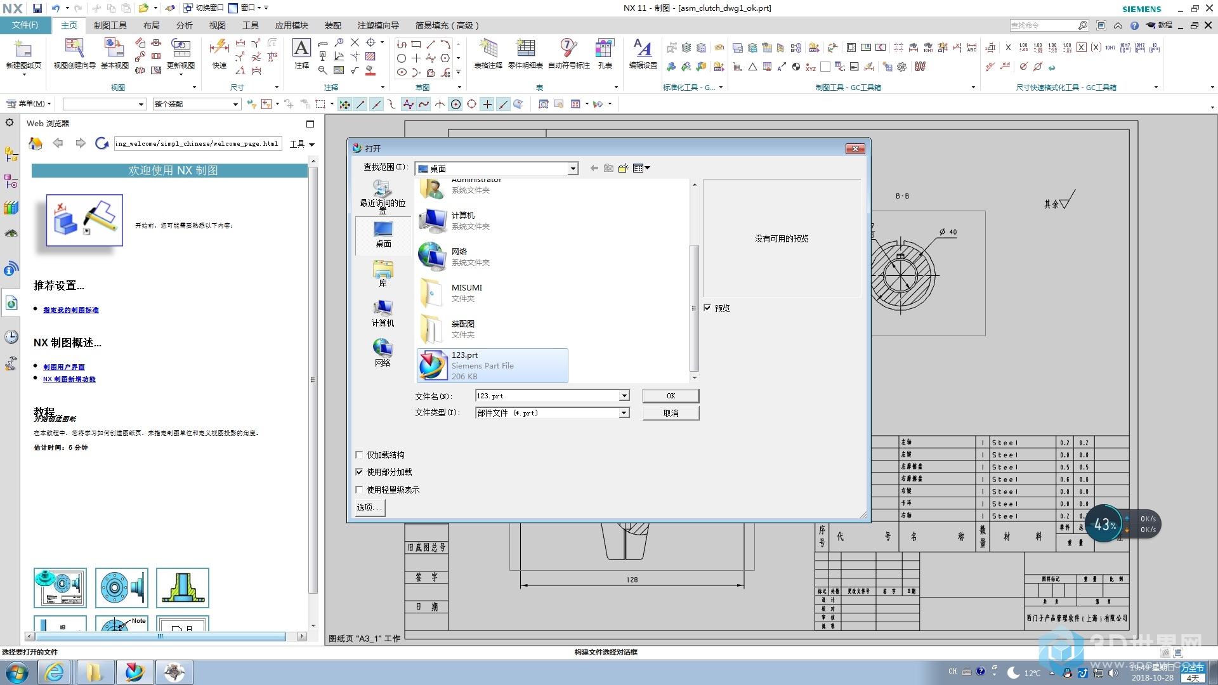Image resolution: width=1218 pixels, height=685 pixels.
Task: Switch to the Analysis (分析) tab
Action: 184,25
